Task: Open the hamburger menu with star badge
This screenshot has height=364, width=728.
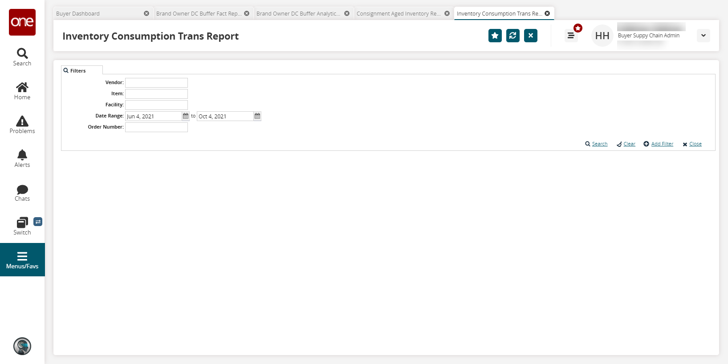Action: tap(571, 36)
